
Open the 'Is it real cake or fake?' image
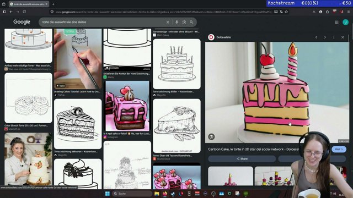click(x=127, y=106)
